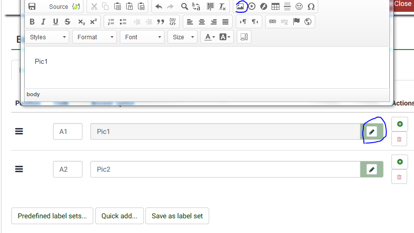
Task: Toggle Italic formatting
Action: 44,22
